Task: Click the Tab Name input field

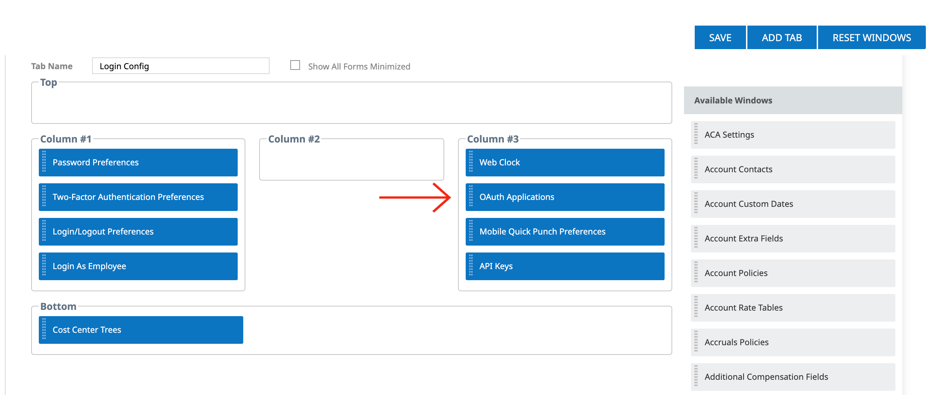Action: point(181,66)
